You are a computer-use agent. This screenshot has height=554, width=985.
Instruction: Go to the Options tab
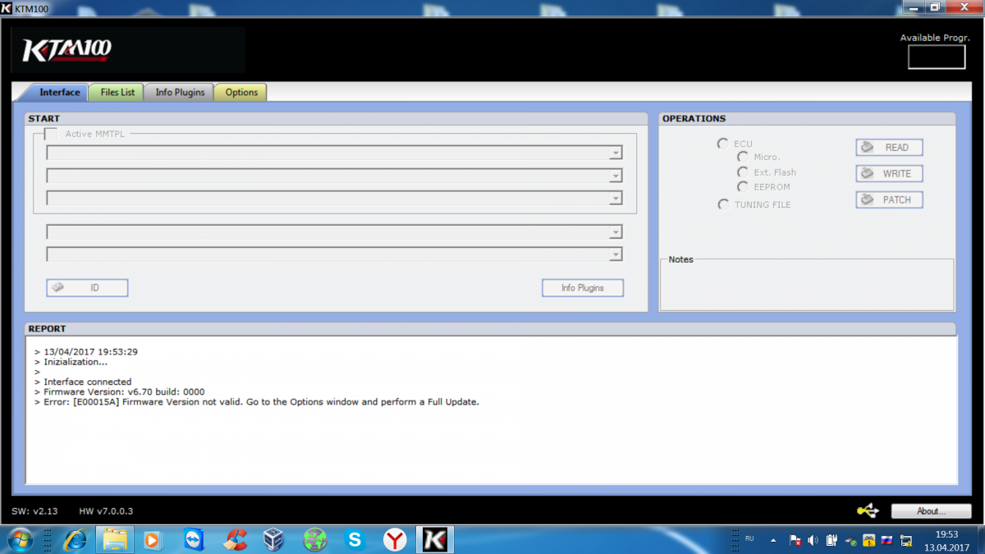(241, 92)
